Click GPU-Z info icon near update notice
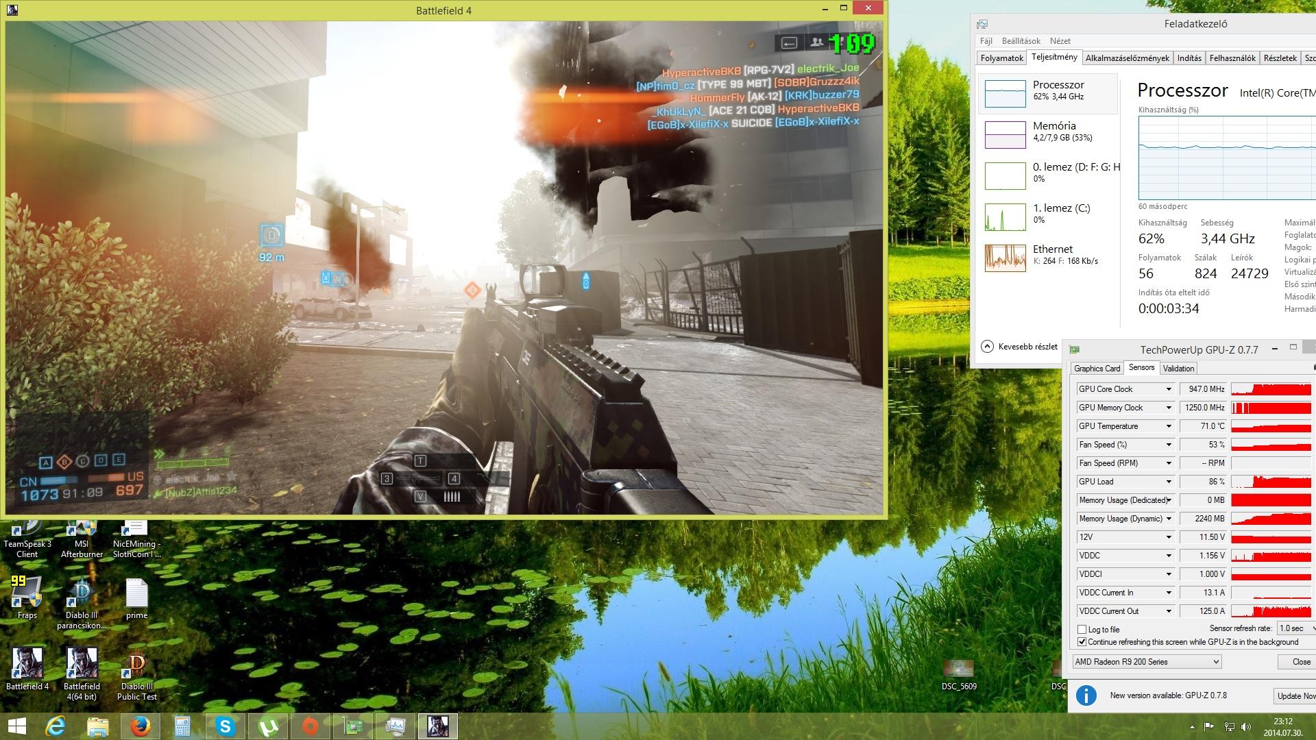1316x740 pixels. coord(1086,695)
